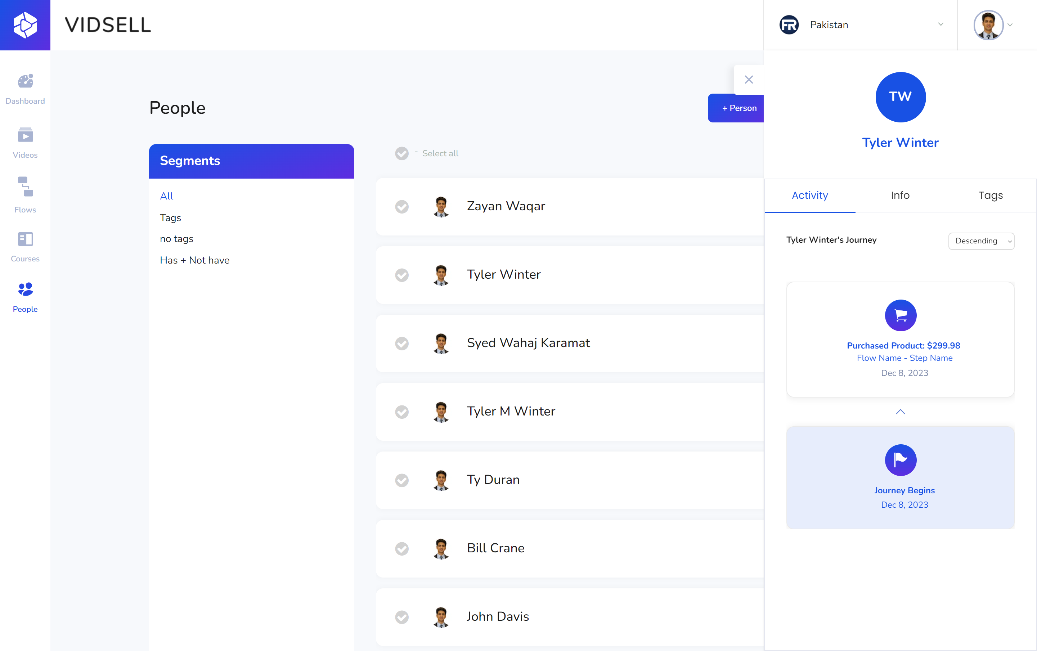Image resolution: width=1037 pixels, height=651 pixels.
Task: Switch to the Activity tab
Action: coord(810,196)
